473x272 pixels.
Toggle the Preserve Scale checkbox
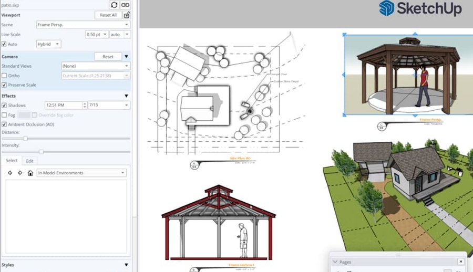tap(4, 85)
